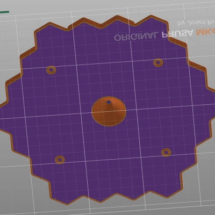Click the orange ring hole nearest the PRUSA text
The height and width of the screenshot is (215, 215).
158,63
